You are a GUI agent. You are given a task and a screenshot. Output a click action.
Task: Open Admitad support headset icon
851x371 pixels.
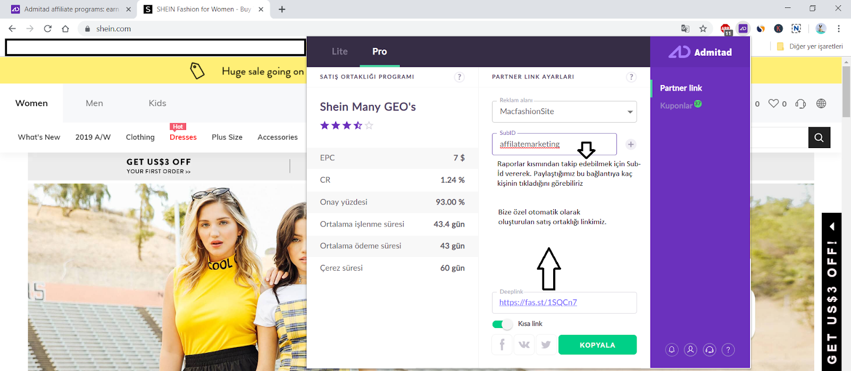click(710, 350)
